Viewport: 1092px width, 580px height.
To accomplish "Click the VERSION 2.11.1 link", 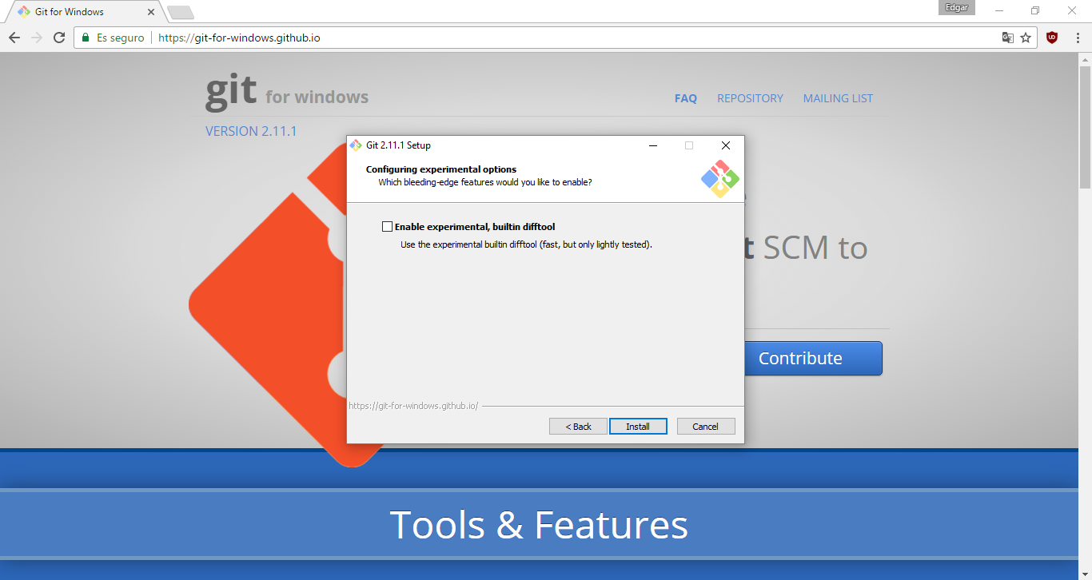I will coord(251,131).
